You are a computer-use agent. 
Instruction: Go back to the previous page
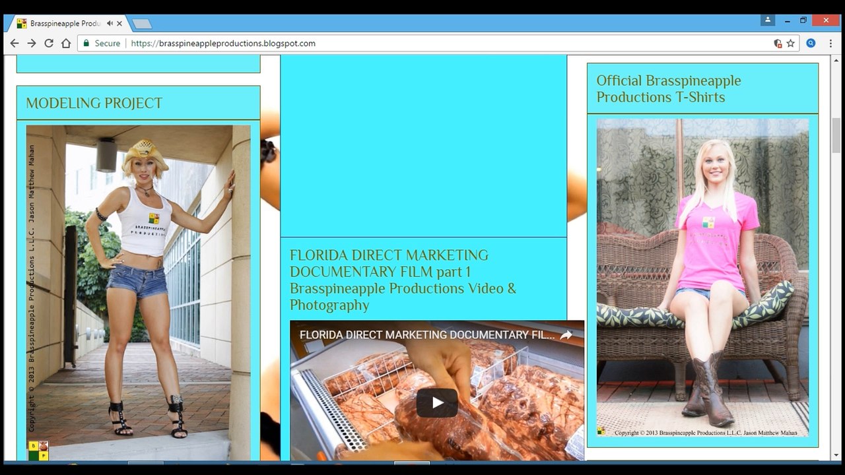(x=15, y=43)
